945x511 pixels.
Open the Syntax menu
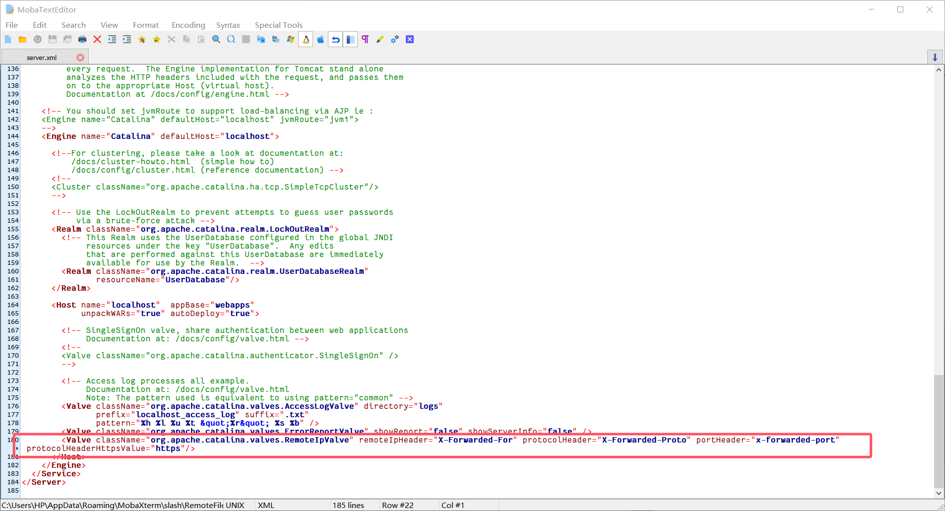228,25
